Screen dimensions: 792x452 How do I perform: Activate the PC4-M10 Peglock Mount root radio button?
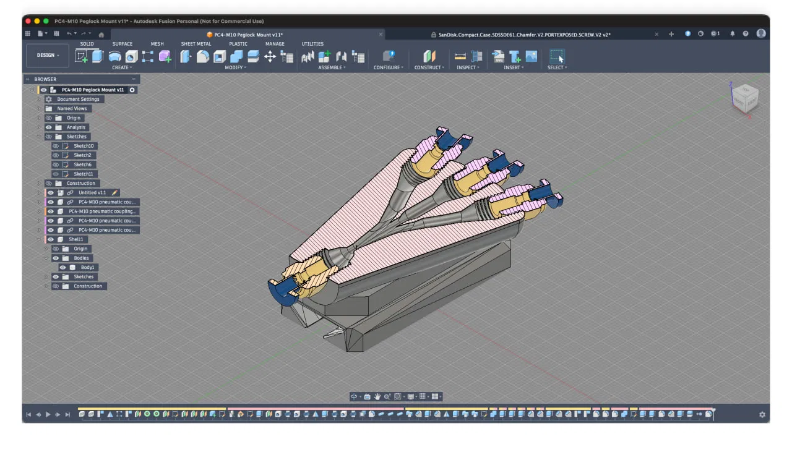[x=132, y=90]
